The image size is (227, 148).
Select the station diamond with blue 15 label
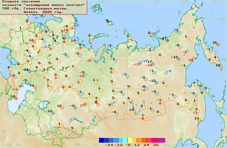click(x=18, y=88)
